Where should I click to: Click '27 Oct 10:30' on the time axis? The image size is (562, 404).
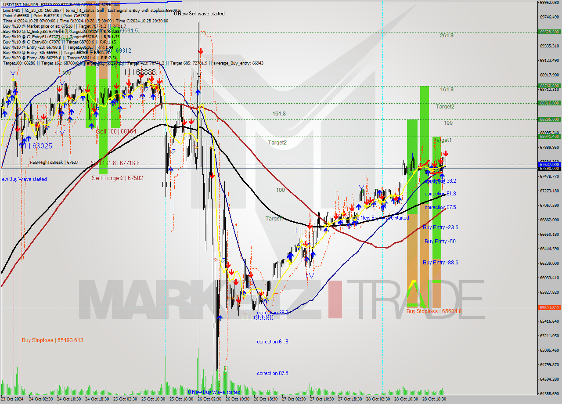(321, 399)
